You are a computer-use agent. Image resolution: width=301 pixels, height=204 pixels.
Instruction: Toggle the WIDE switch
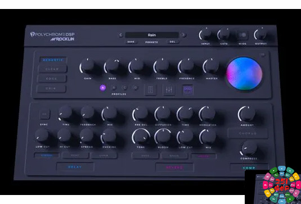click(x=242, y=35)
